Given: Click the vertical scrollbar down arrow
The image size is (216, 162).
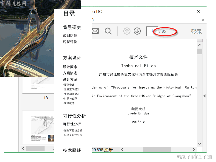Looking at the screenshot, I should pos(200,144).
